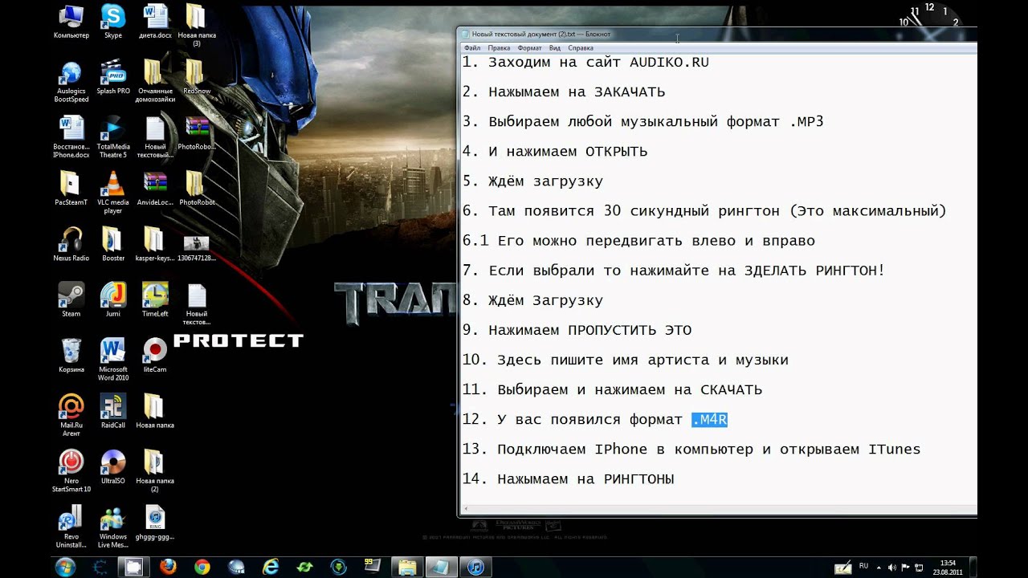Select TotalMedia Theatre 5 shortcut
The width and height of the screenshot is (1028, 578).
point(113,136)
